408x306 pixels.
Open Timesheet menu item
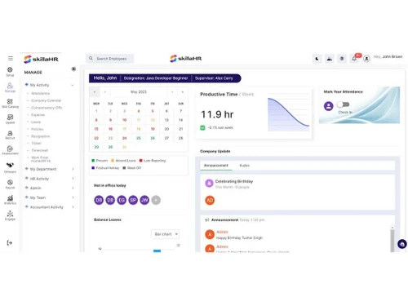(x=40, y=150)
